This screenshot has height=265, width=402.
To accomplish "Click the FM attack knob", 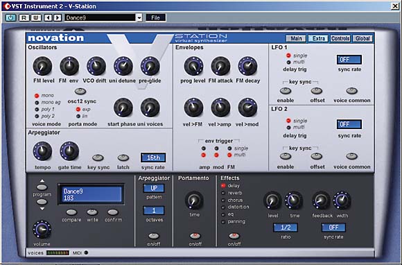I will [220, 66].
